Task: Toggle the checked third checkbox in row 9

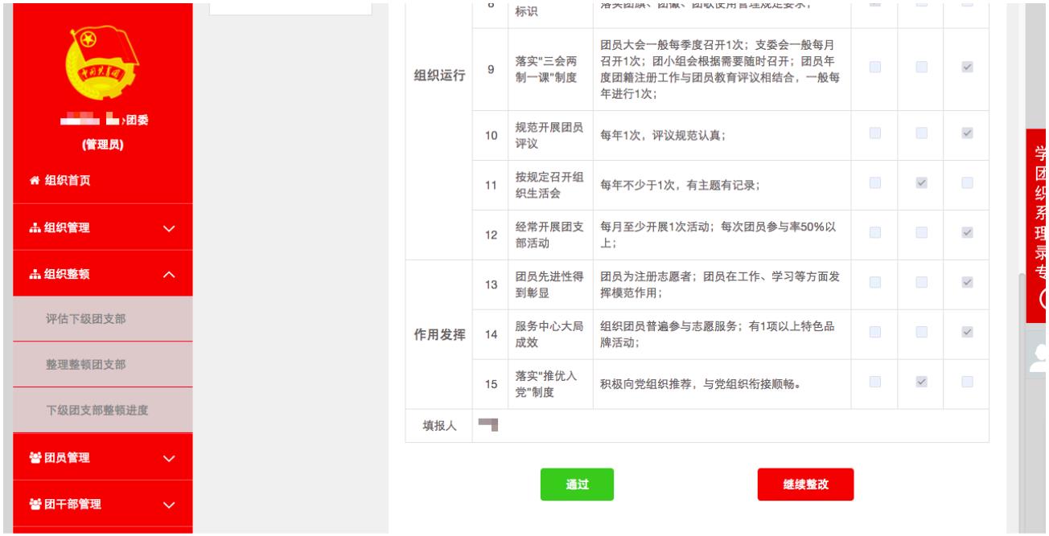Action: (967, 68)
